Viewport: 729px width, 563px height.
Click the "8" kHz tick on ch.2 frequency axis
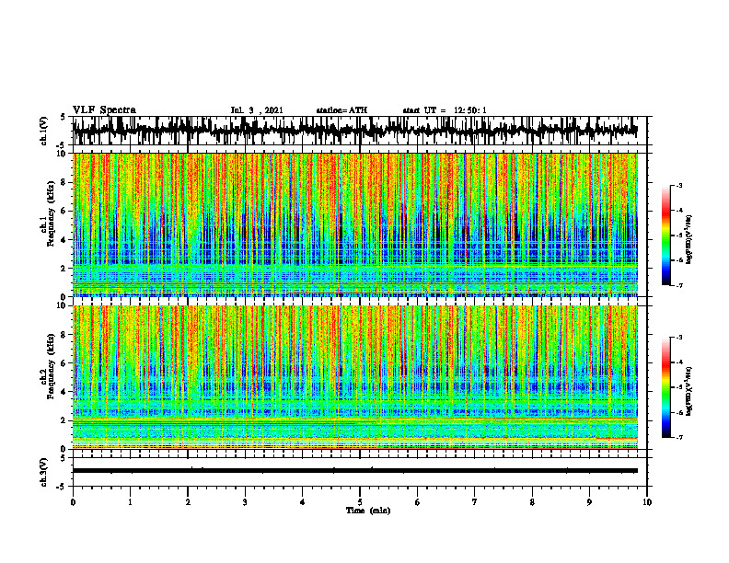(x=64, y=335)
